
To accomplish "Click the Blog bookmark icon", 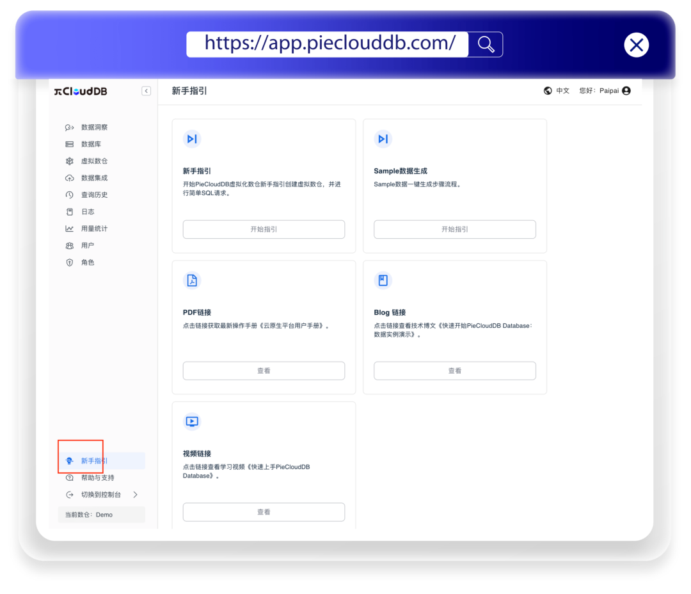I will (x=383, y=280).
